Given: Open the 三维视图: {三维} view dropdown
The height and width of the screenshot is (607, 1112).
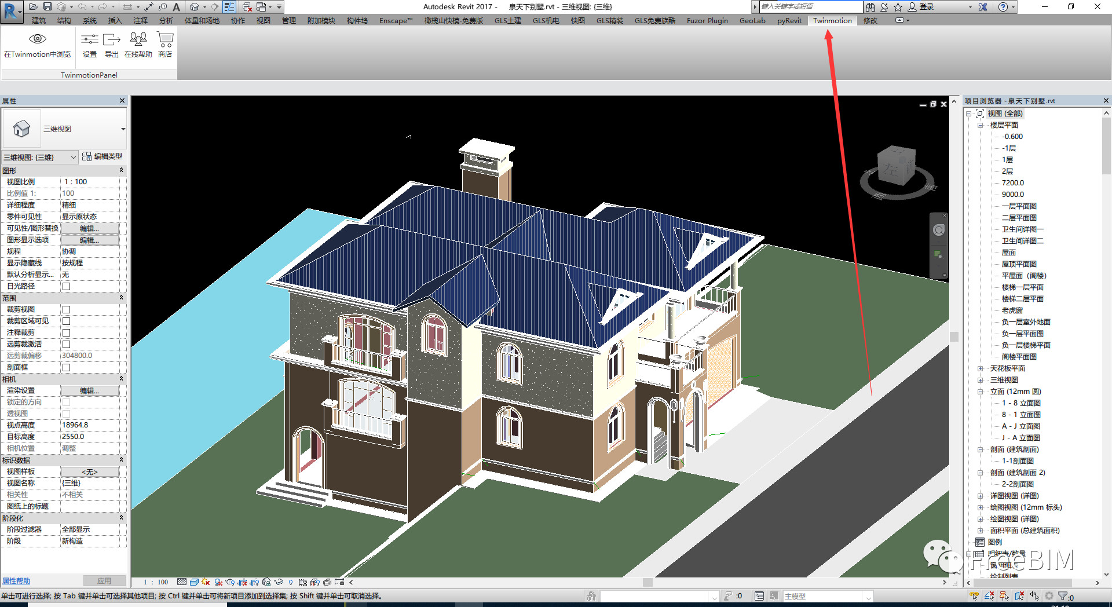Looking at the screenshot, I should click(40, 157).
